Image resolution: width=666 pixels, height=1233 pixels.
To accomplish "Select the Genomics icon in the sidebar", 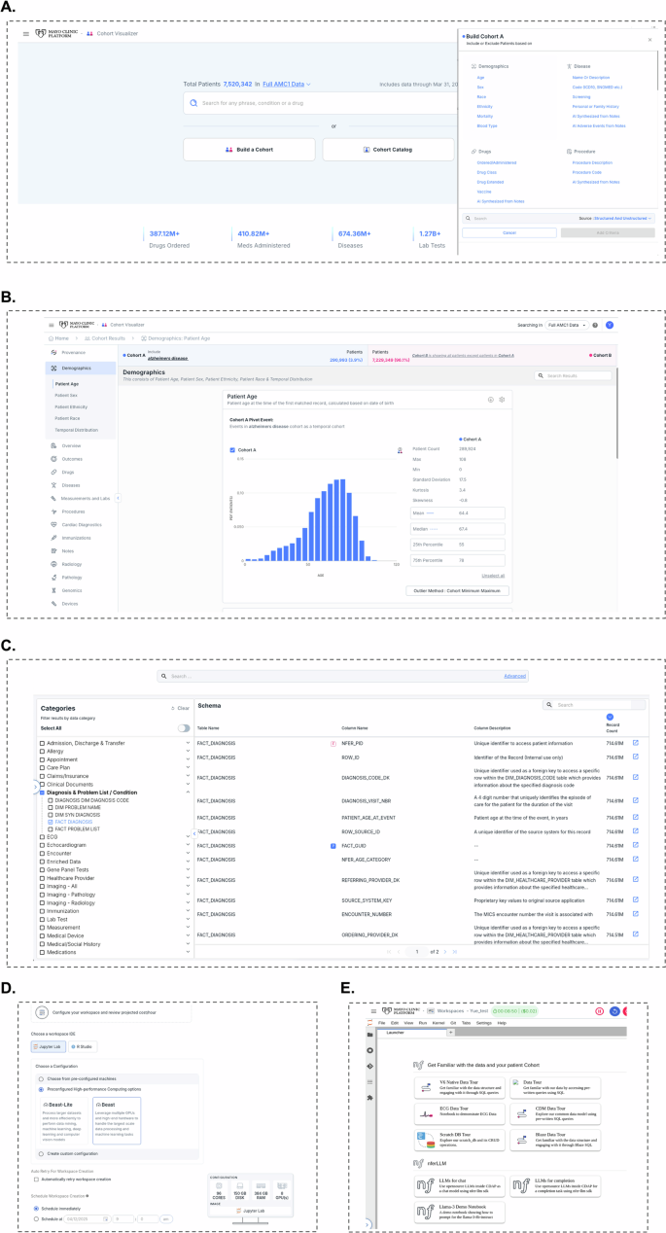I will tap(53, 590).
